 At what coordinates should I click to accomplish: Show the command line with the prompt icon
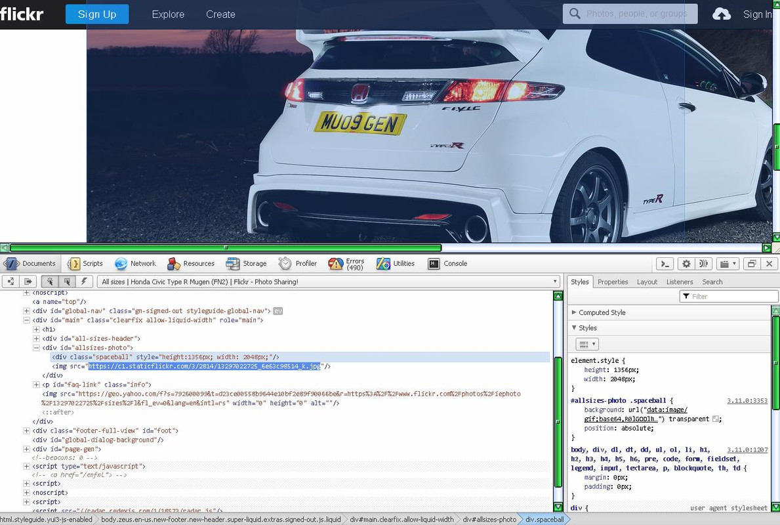click(x=665, y=264)
